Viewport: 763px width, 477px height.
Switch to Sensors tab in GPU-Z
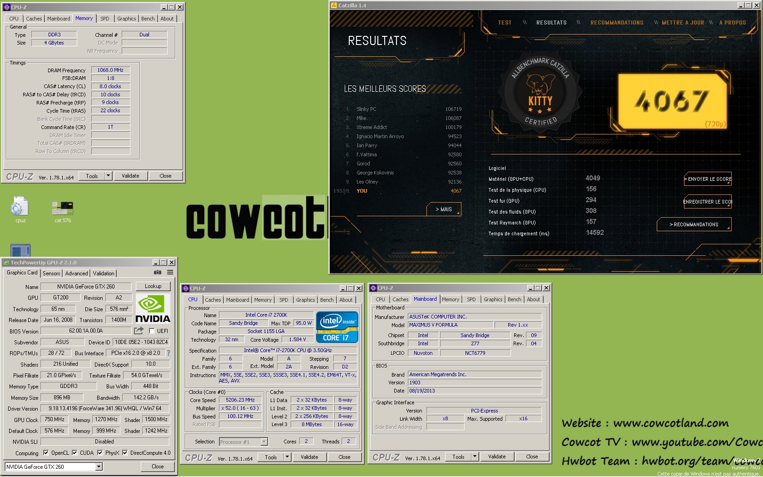tap(51, 273)
